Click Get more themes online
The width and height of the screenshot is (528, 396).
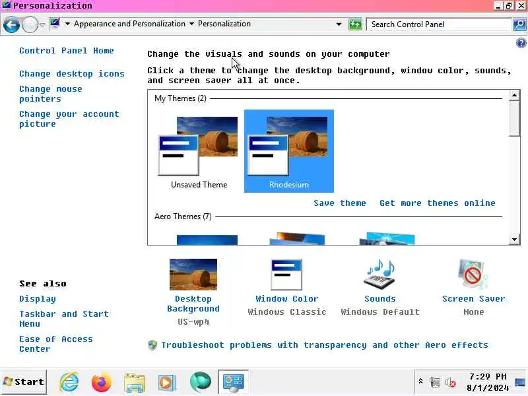[438, 203]
